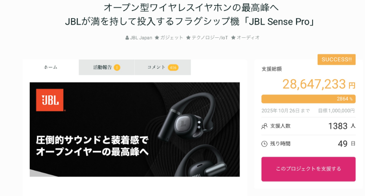
Task: Open the テクノロジー/IoT category link
Action: pos(210,37)
